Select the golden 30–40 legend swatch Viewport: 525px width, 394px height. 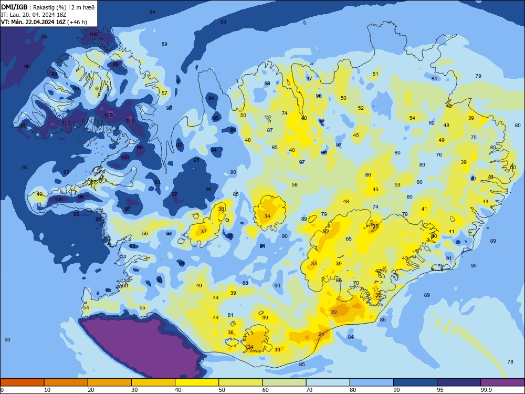pyautogui.click(x=153, y=382)
